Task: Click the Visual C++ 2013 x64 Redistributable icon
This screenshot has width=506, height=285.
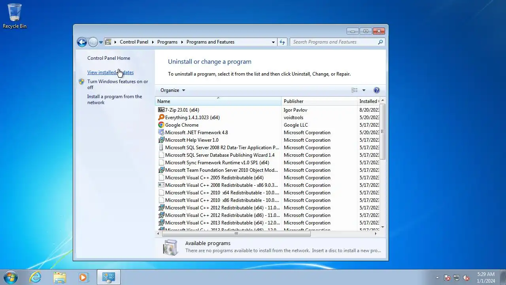Action: point(161,222)
